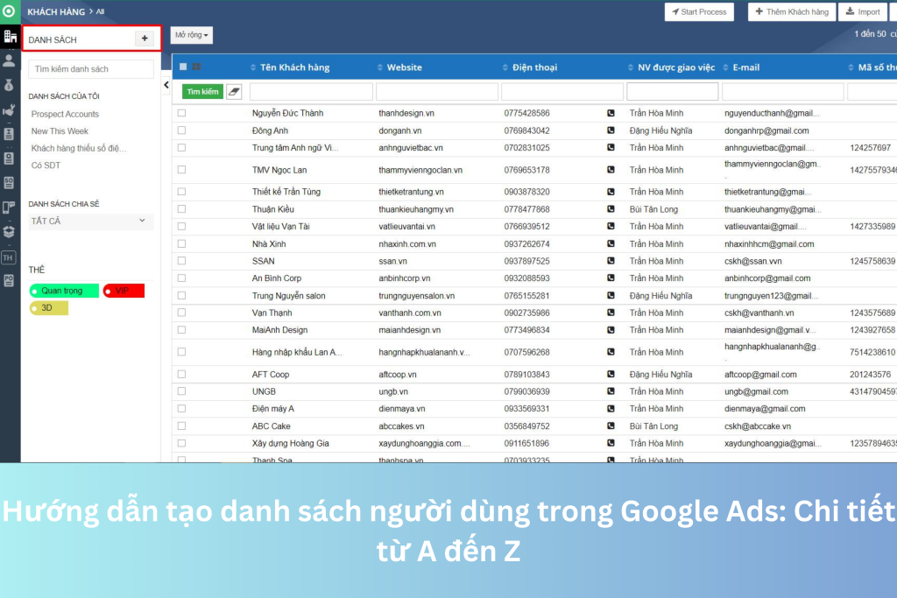Click the call icon for An Bình Corp
This screenshot has width=897, height=598.
[x=611, y=278]
